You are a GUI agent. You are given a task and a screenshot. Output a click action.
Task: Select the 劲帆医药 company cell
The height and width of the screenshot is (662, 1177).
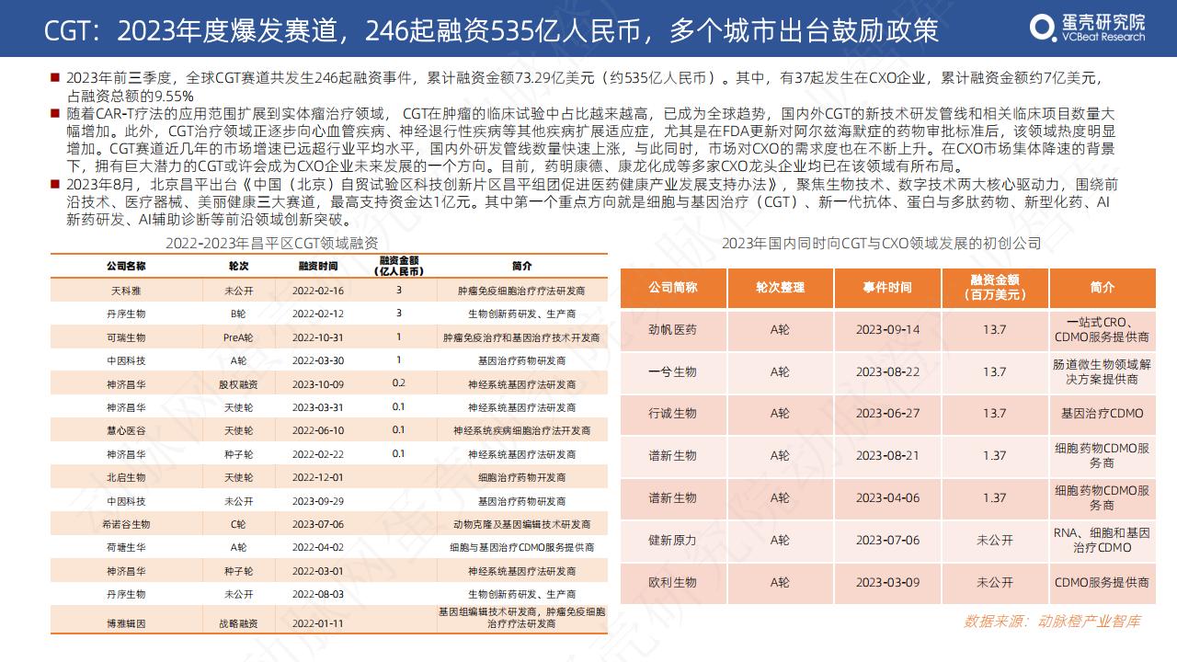pos(672,330)
